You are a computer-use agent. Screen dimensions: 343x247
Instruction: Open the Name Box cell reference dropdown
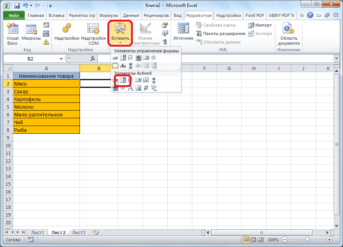pyautogui.click(x=61, y=58)
